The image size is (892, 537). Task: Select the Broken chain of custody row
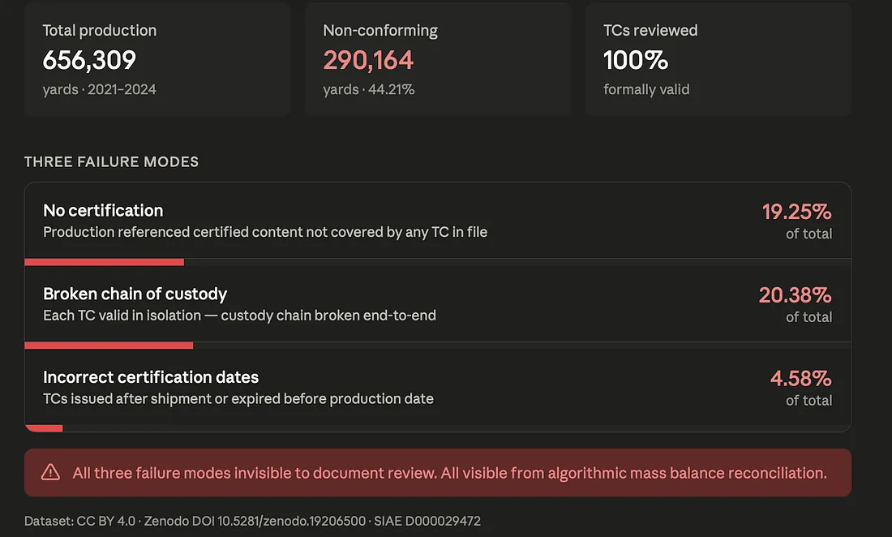pyautogui.click(x=437, y=303)
